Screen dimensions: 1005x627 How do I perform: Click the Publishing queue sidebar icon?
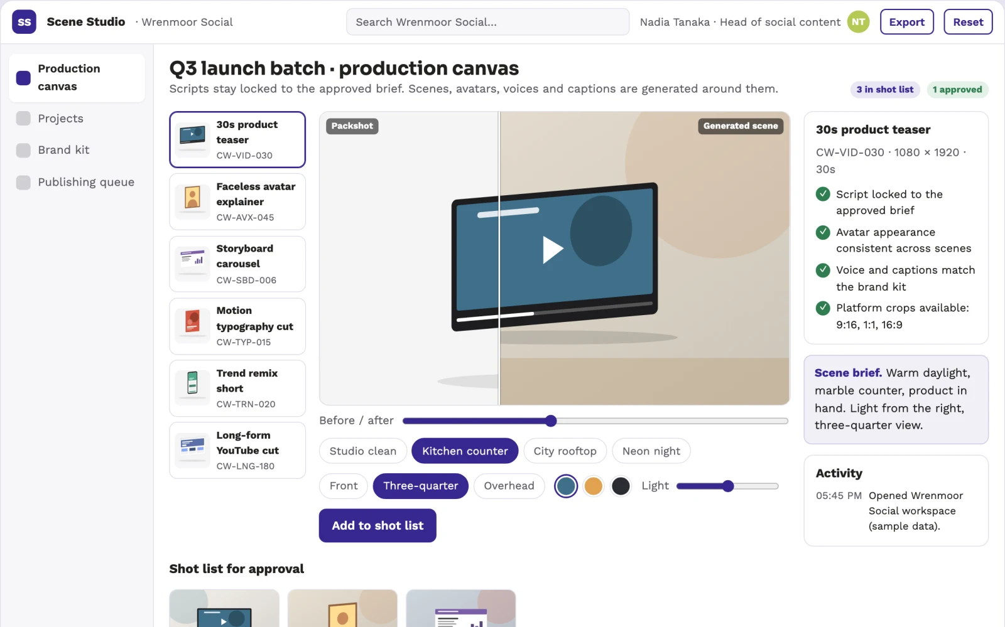pos(23,182)
